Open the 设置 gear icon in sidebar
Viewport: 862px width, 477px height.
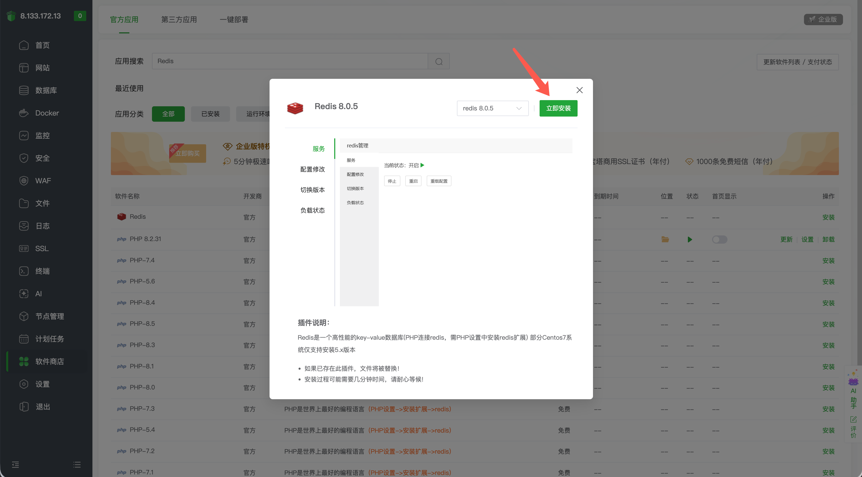(24, 384)
